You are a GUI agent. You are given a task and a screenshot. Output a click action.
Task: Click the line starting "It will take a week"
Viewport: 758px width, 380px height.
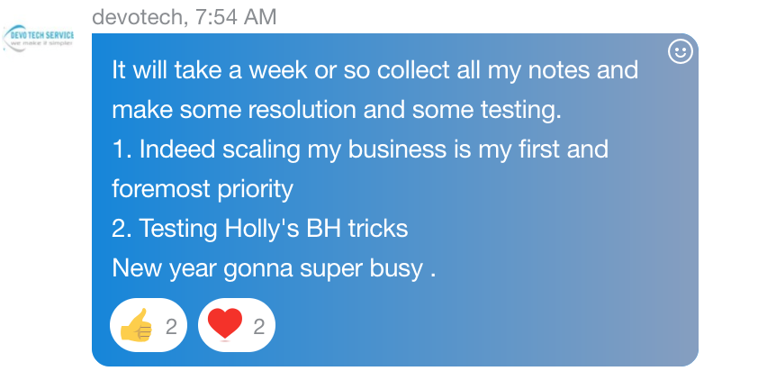click(374, 71)
